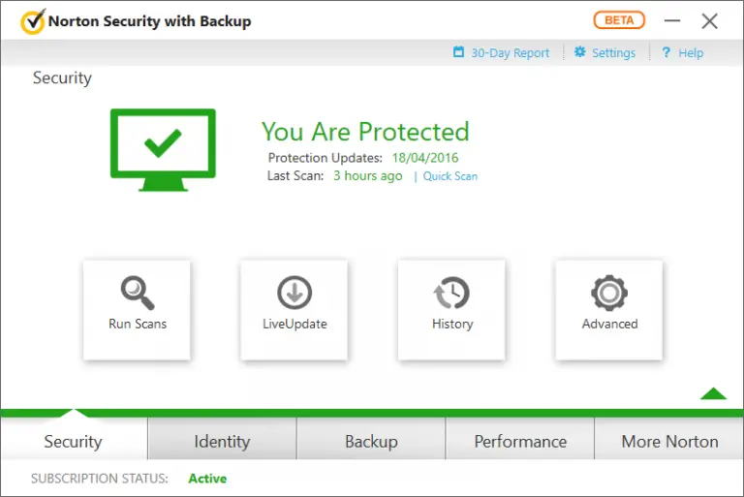This screenshot has width=744, height=497.
Task: Open the 30-Day Report link
Action: click(x=510, y=53)
